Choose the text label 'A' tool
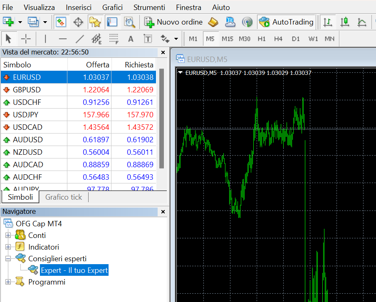Image resolution: width=376 pixels, height=302 pixels. click(x=131, y=39)
